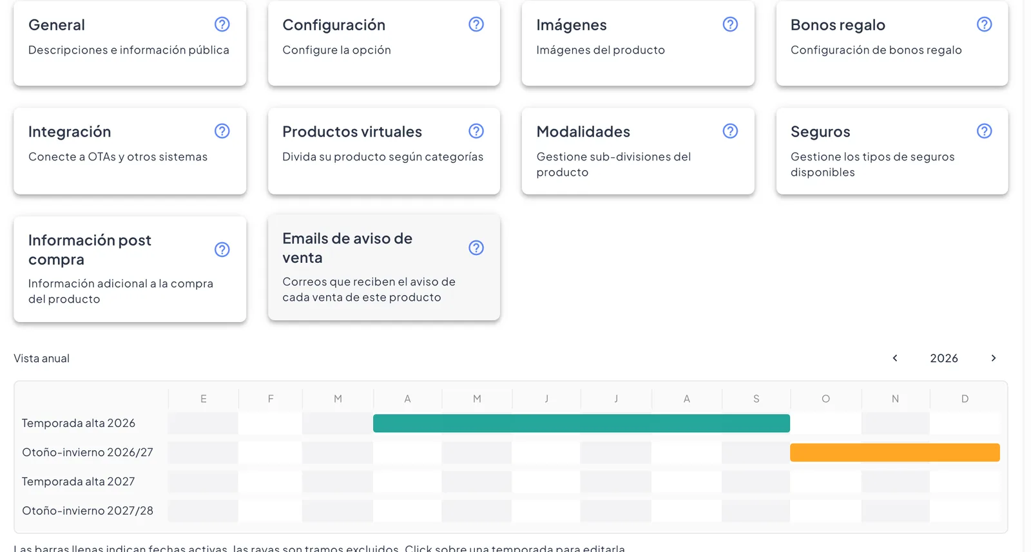Open help icon on Productos virtuales card
1031x552 pixels.
pos(476,131)
